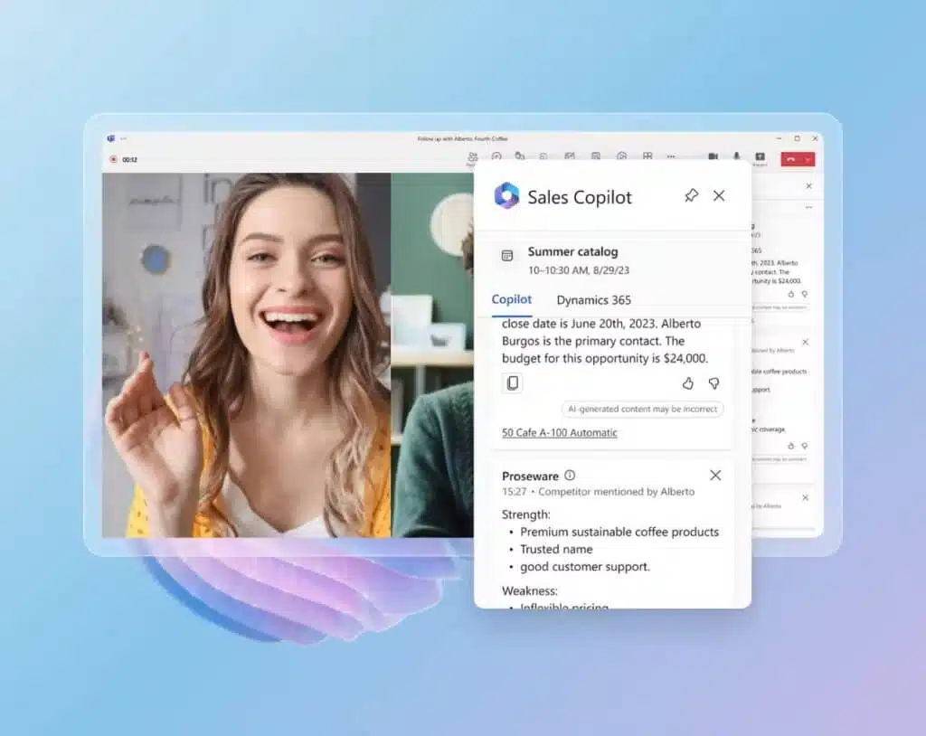Click the Sales Copilot logo icon
This screenshot has width=926, height=736.
click(x=506, y=196)
